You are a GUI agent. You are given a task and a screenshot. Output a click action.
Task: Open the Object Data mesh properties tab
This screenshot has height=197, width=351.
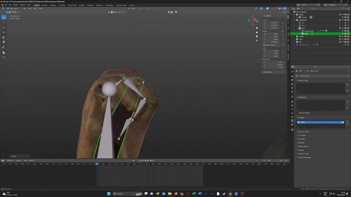[292, 121]
